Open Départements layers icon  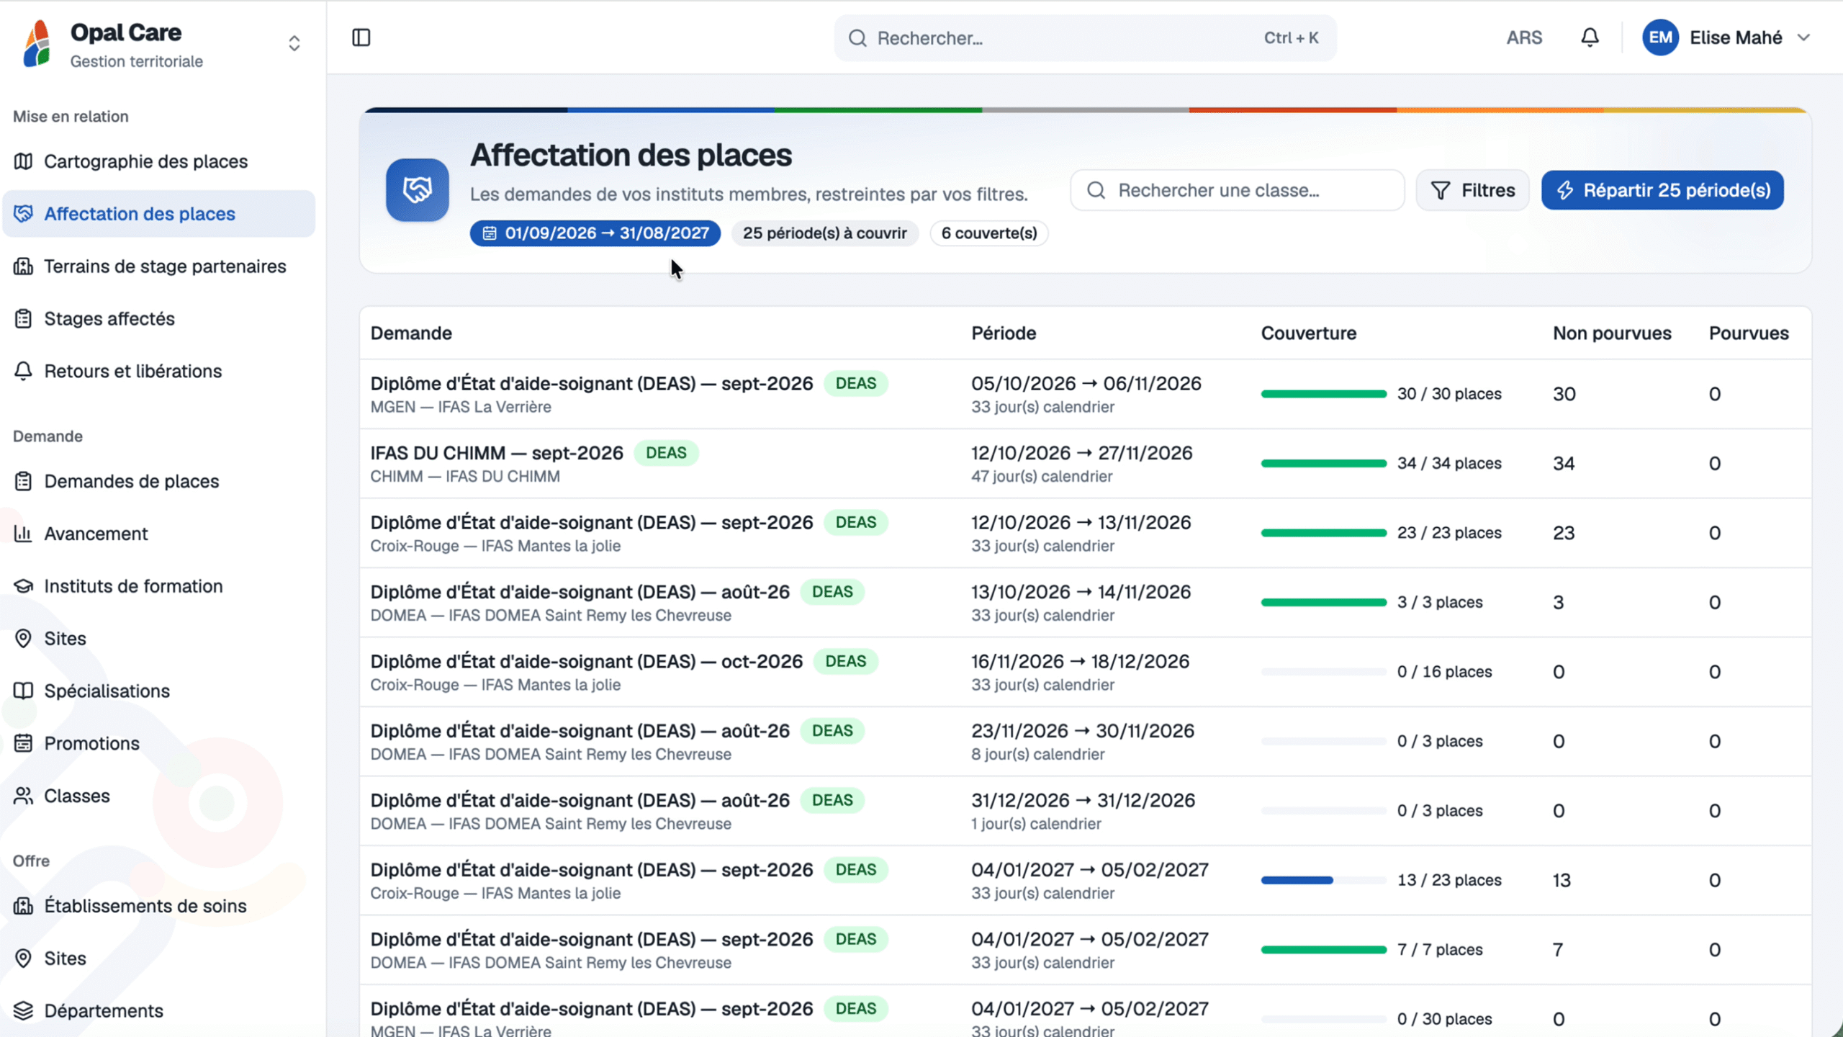23,1010
